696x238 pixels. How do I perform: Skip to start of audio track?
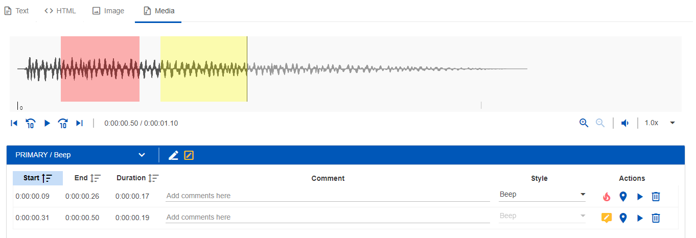(x=14, y=123)
